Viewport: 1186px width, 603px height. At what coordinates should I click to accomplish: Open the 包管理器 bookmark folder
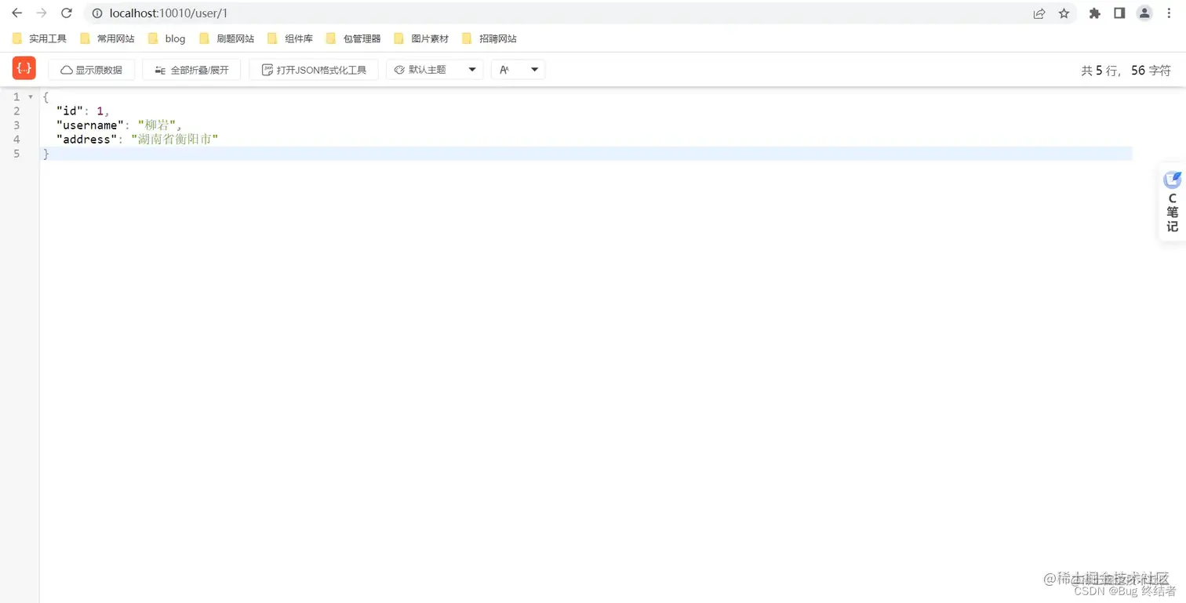(353, 38)
